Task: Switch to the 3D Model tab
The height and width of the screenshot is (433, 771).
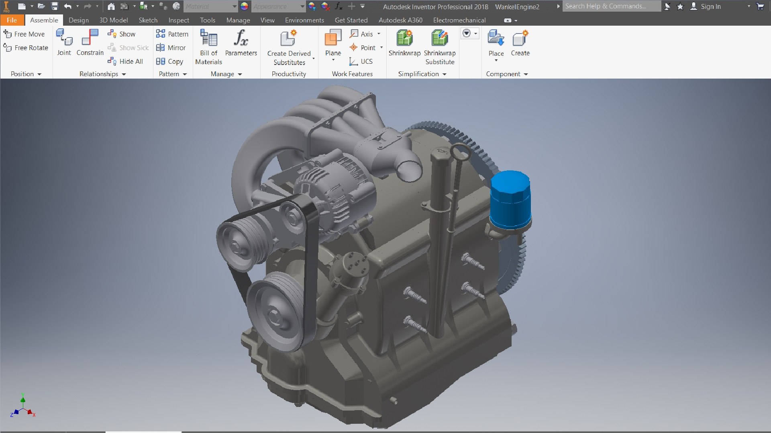Action: (x=114, y=20)
